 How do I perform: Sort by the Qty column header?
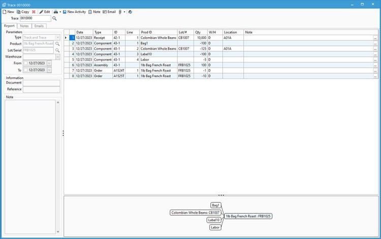tap(201, 32)
